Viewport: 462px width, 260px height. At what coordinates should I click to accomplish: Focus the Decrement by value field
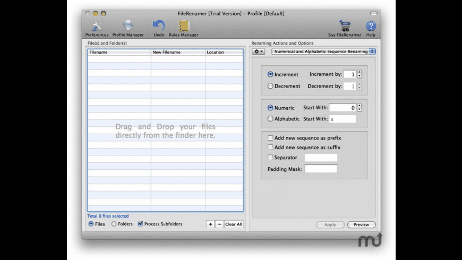pyautogui.click(x=350, y=86)
